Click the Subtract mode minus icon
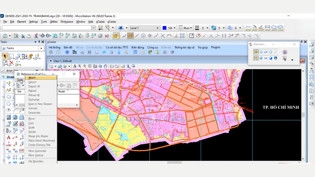This screenshot has height=177, width=315. point(266,58)
